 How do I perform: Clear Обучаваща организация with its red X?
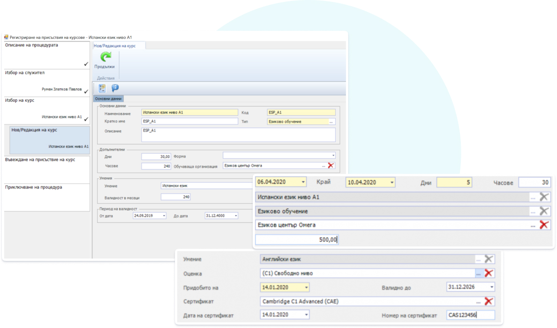(331, 166)
